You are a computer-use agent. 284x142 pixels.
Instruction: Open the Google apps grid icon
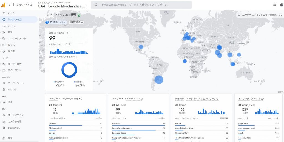click(x=275, y=5)
